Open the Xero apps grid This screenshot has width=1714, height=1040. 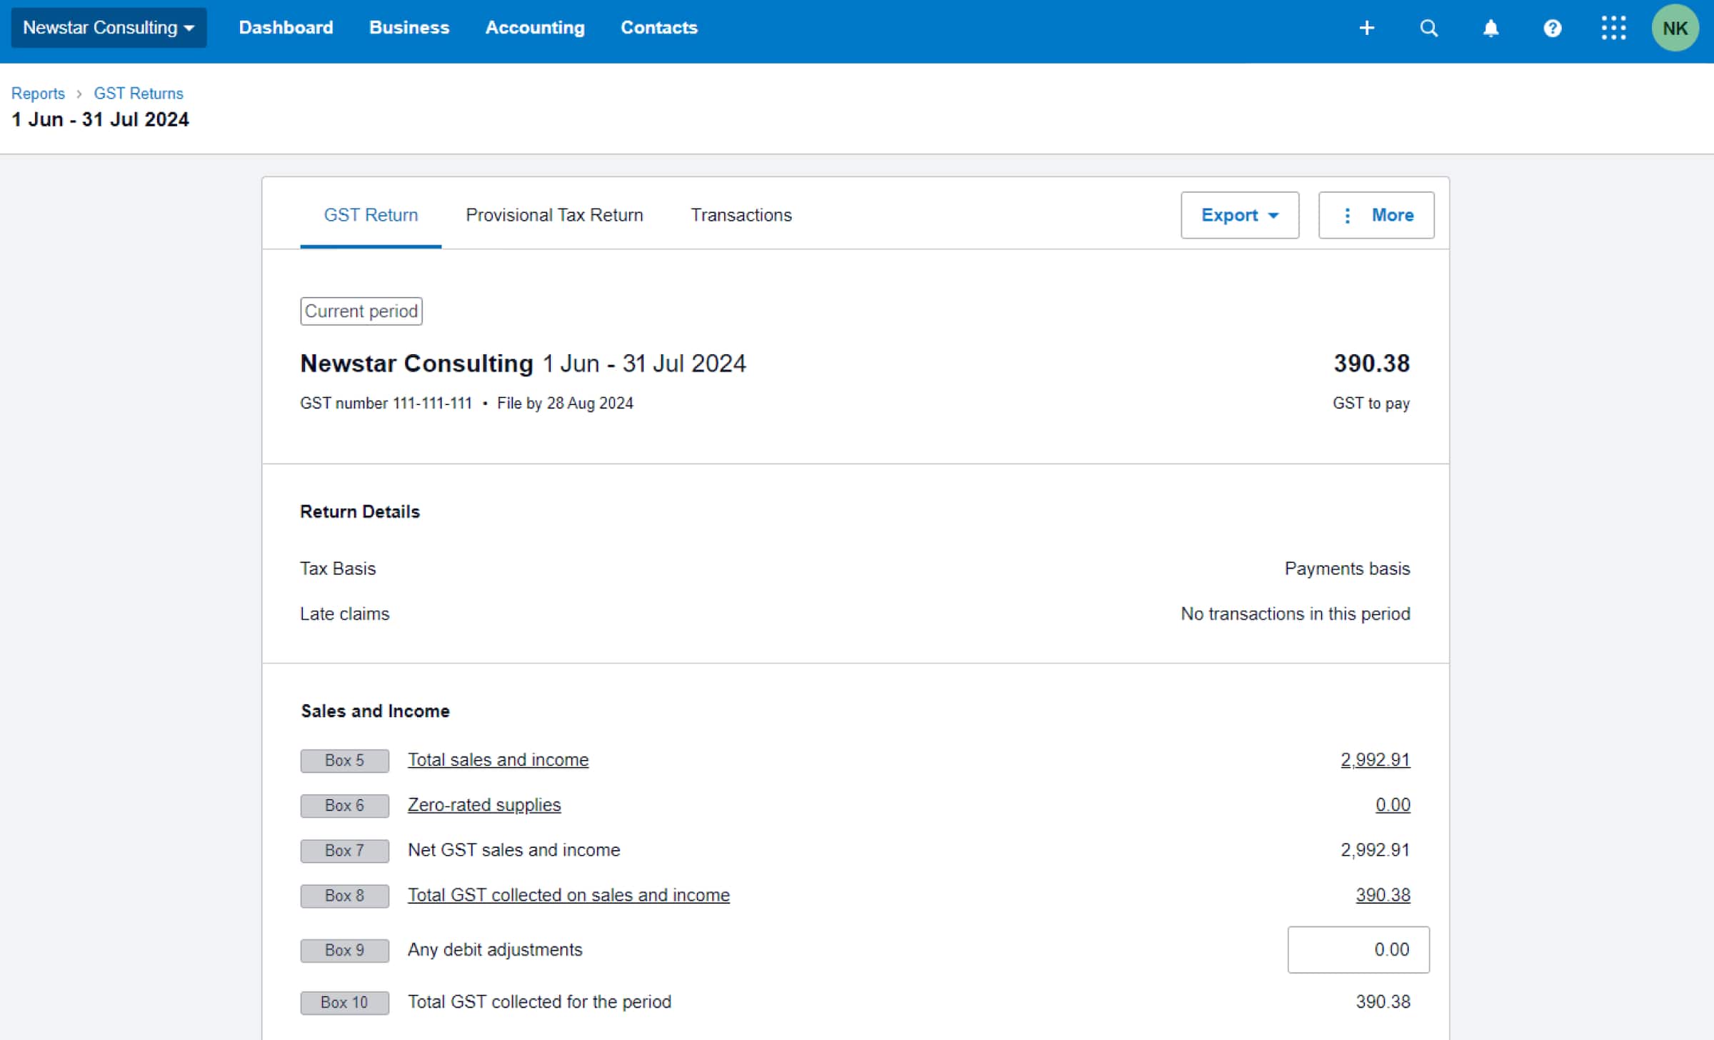tap(1613, 27)
